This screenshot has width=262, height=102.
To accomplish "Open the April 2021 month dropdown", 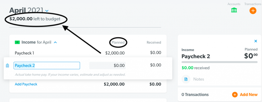I will (x=47, y=11).
